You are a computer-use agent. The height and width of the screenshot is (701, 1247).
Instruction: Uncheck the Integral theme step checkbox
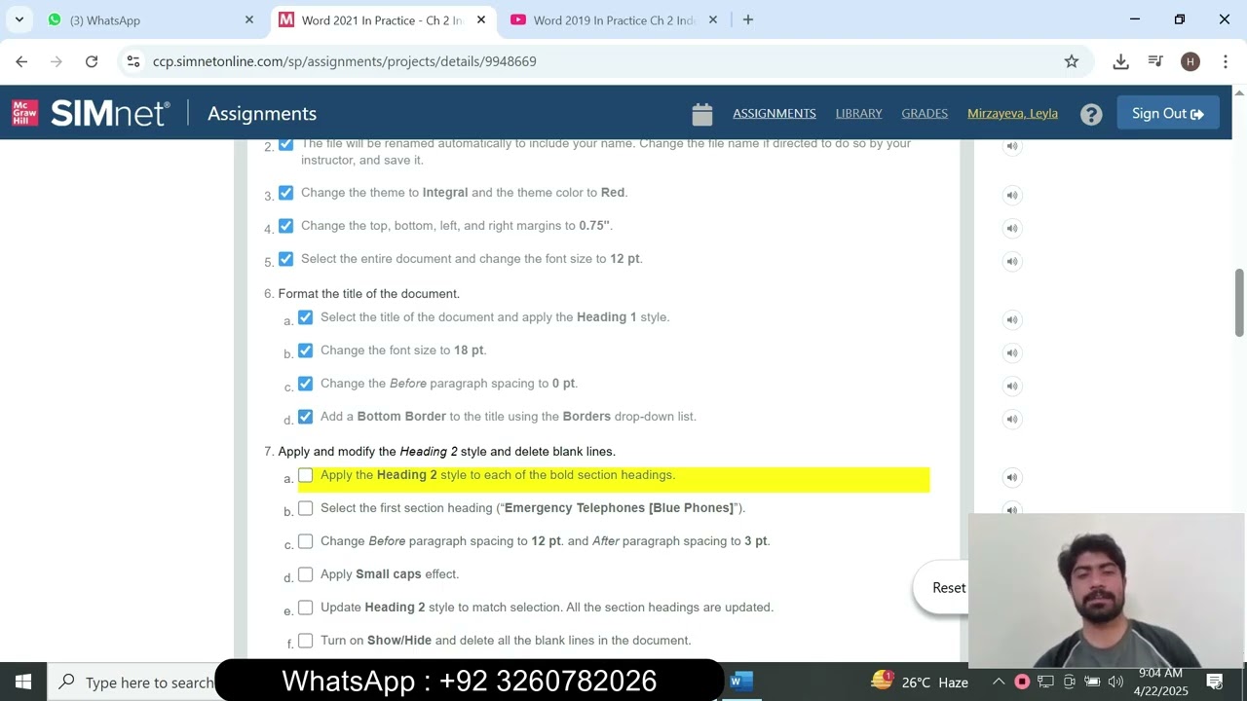click(285, 193)
